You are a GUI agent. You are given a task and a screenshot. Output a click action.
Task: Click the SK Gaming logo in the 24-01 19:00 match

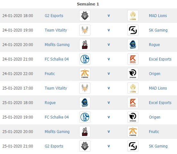click(x=133, y=30)
